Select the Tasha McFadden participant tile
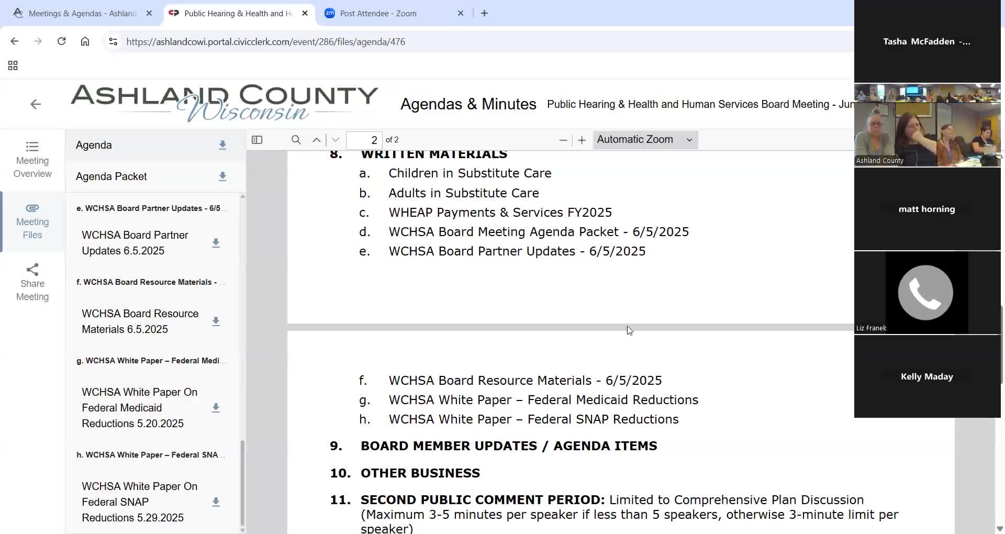The image size is (1005, 534). [x=927, y=41]
